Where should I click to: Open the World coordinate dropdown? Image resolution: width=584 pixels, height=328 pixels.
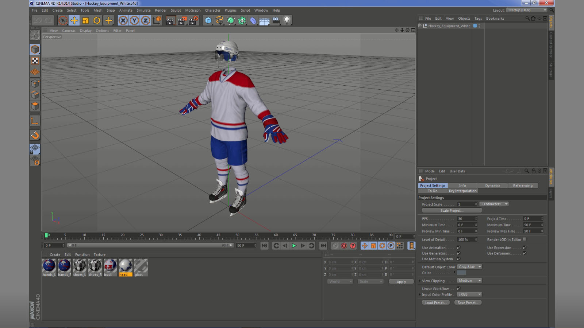coord(340,281)
